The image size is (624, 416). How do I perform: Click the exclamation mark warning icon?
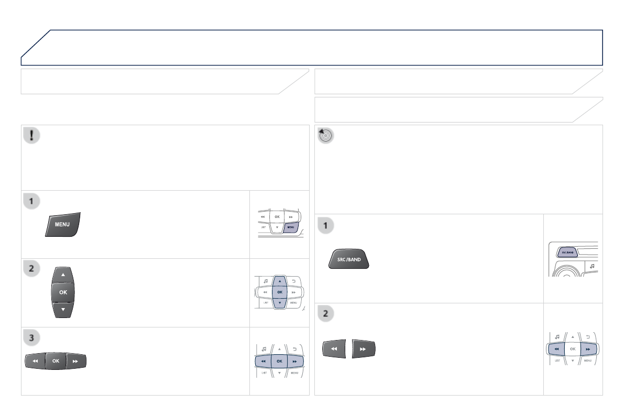[33, 135]
